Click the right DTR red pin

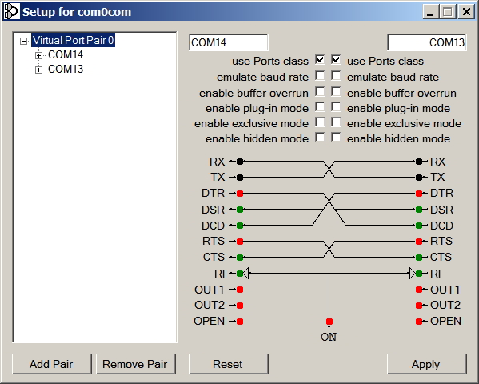point(419,194)
